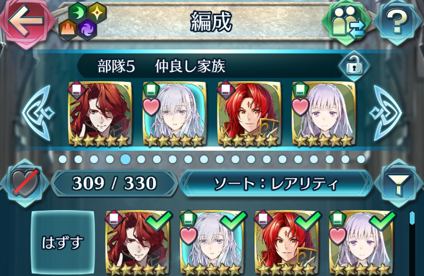Viewport: 424px width, 276px height.
Task: Tap the red back arrow button
Action: pyautogui.click(x=26, y=22)
